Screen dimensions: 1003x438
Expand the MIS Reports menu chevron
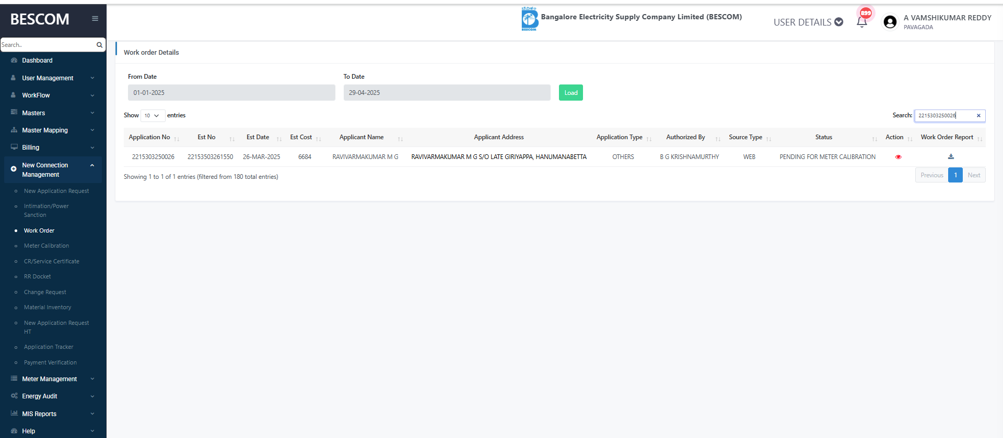coord(92,414)
